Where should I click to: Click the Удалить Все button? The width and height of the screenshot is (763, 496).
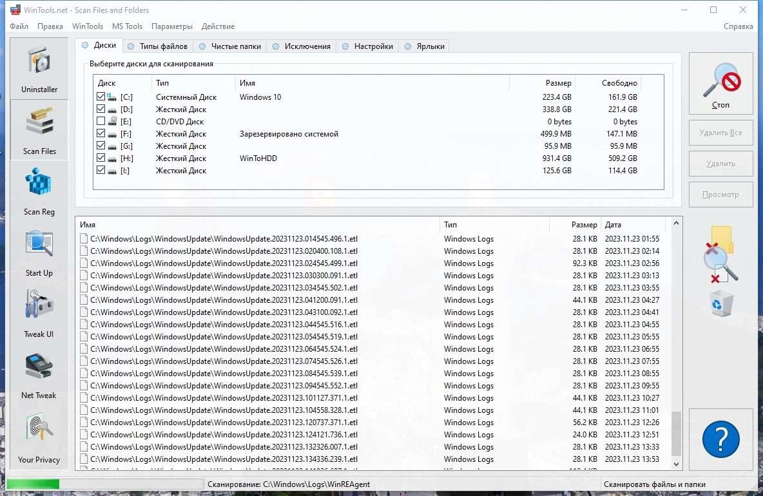[720, 133]
